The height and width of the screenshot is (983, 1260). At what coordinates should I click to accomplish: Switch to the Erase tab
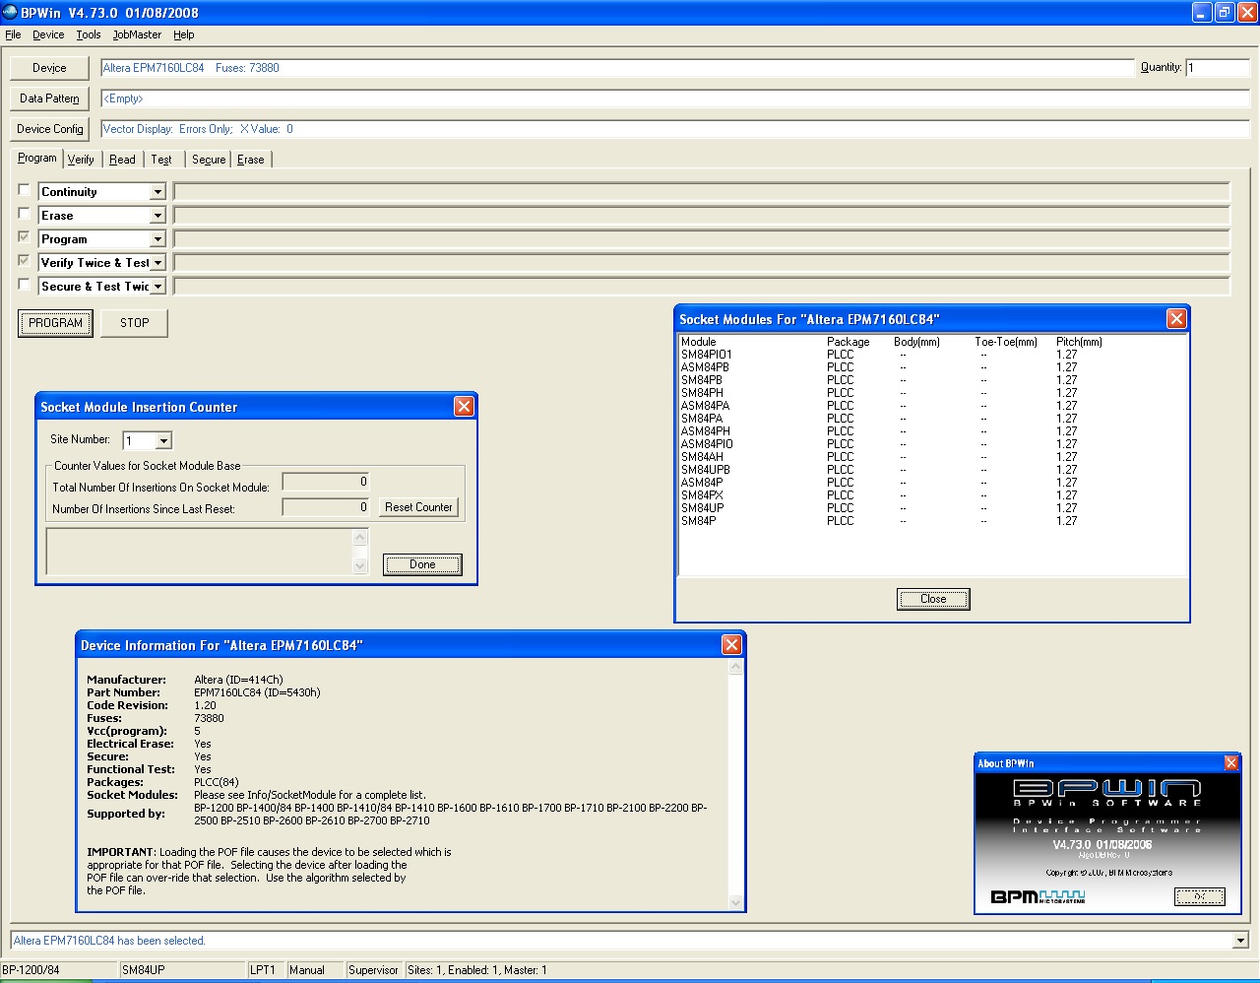click(251, 160)
